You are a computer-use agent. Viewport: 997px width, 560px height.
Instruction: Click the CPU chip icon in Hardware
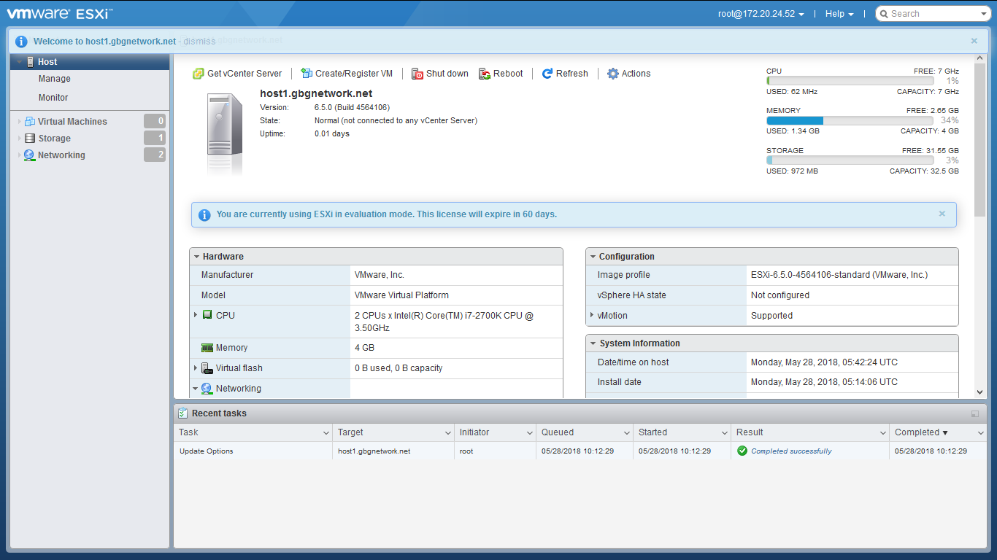tap(207, 315)
